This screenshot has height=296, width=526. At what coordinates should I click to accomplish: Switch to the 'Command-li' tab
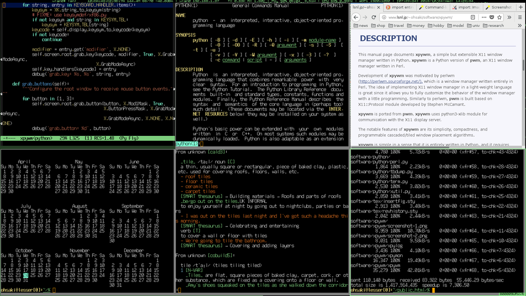(432, 7)
